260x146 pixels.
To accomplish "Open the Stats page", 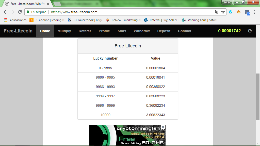I will pos(122,31).
